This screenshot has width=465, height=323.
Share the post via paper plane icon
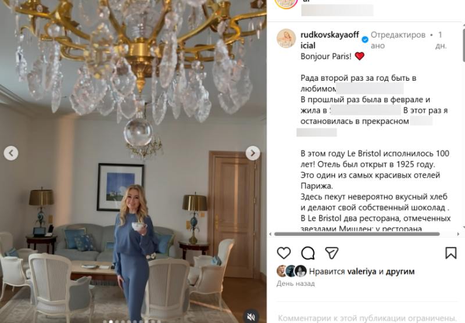pyautogui.click(x=331, y=253)
